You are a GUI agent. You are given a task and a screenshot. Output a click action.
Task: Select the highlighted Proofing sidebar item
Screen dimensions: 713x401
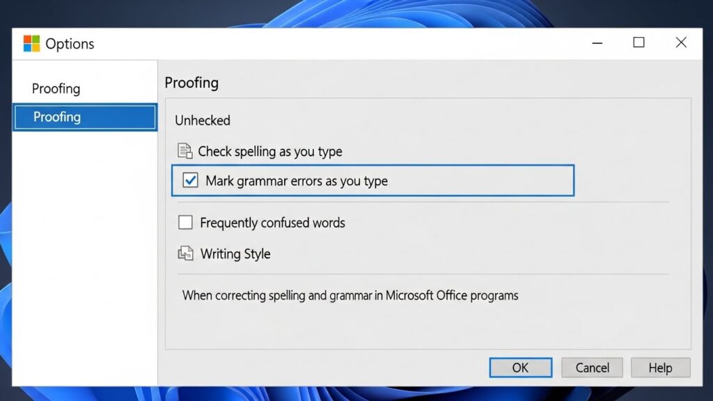pos(85,117)
